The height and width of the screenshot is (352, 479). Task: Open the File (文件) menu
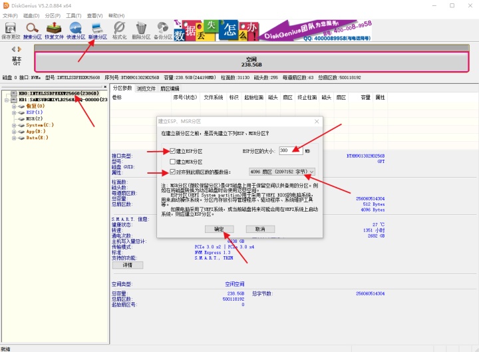click(x=10, y=15)
